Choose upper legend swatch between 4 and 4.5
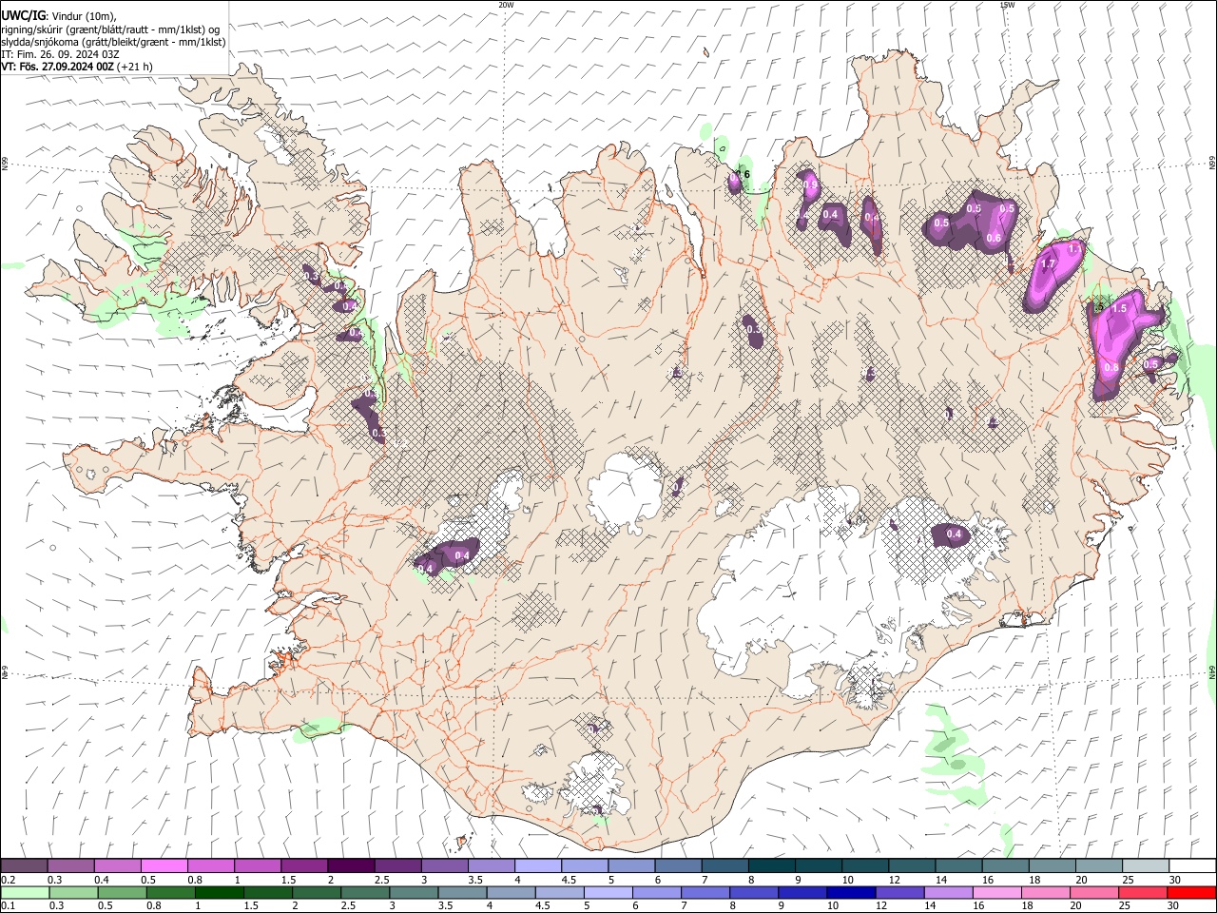Viewport: 1217px width, 913px height. click(x=538, y=866)
